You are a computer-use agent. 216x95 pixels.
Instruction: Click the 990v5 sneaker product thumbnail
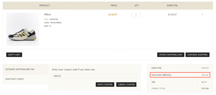coord(23,29)
